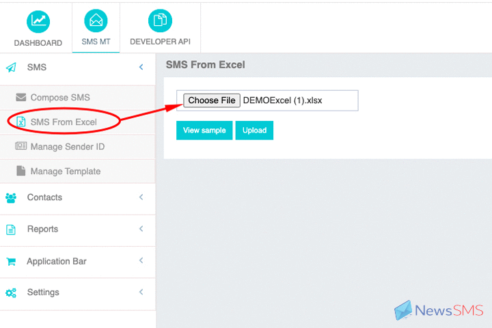Open Compose SMS menu item

pyautogui.click(x=60, y=98)
